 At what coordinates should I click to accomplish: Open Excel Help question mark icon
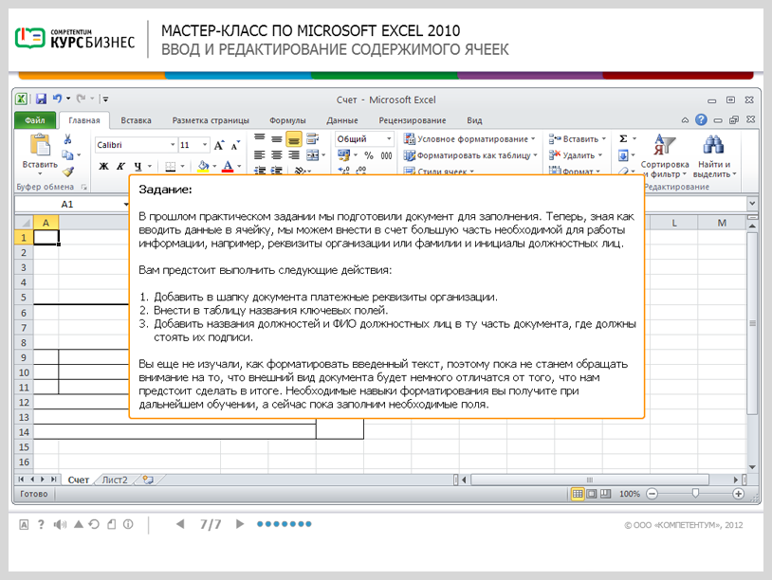pyautogui.click(x=701, y=119)
